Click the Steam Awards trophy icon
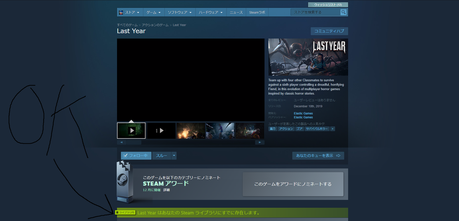 tap(124, 182)
